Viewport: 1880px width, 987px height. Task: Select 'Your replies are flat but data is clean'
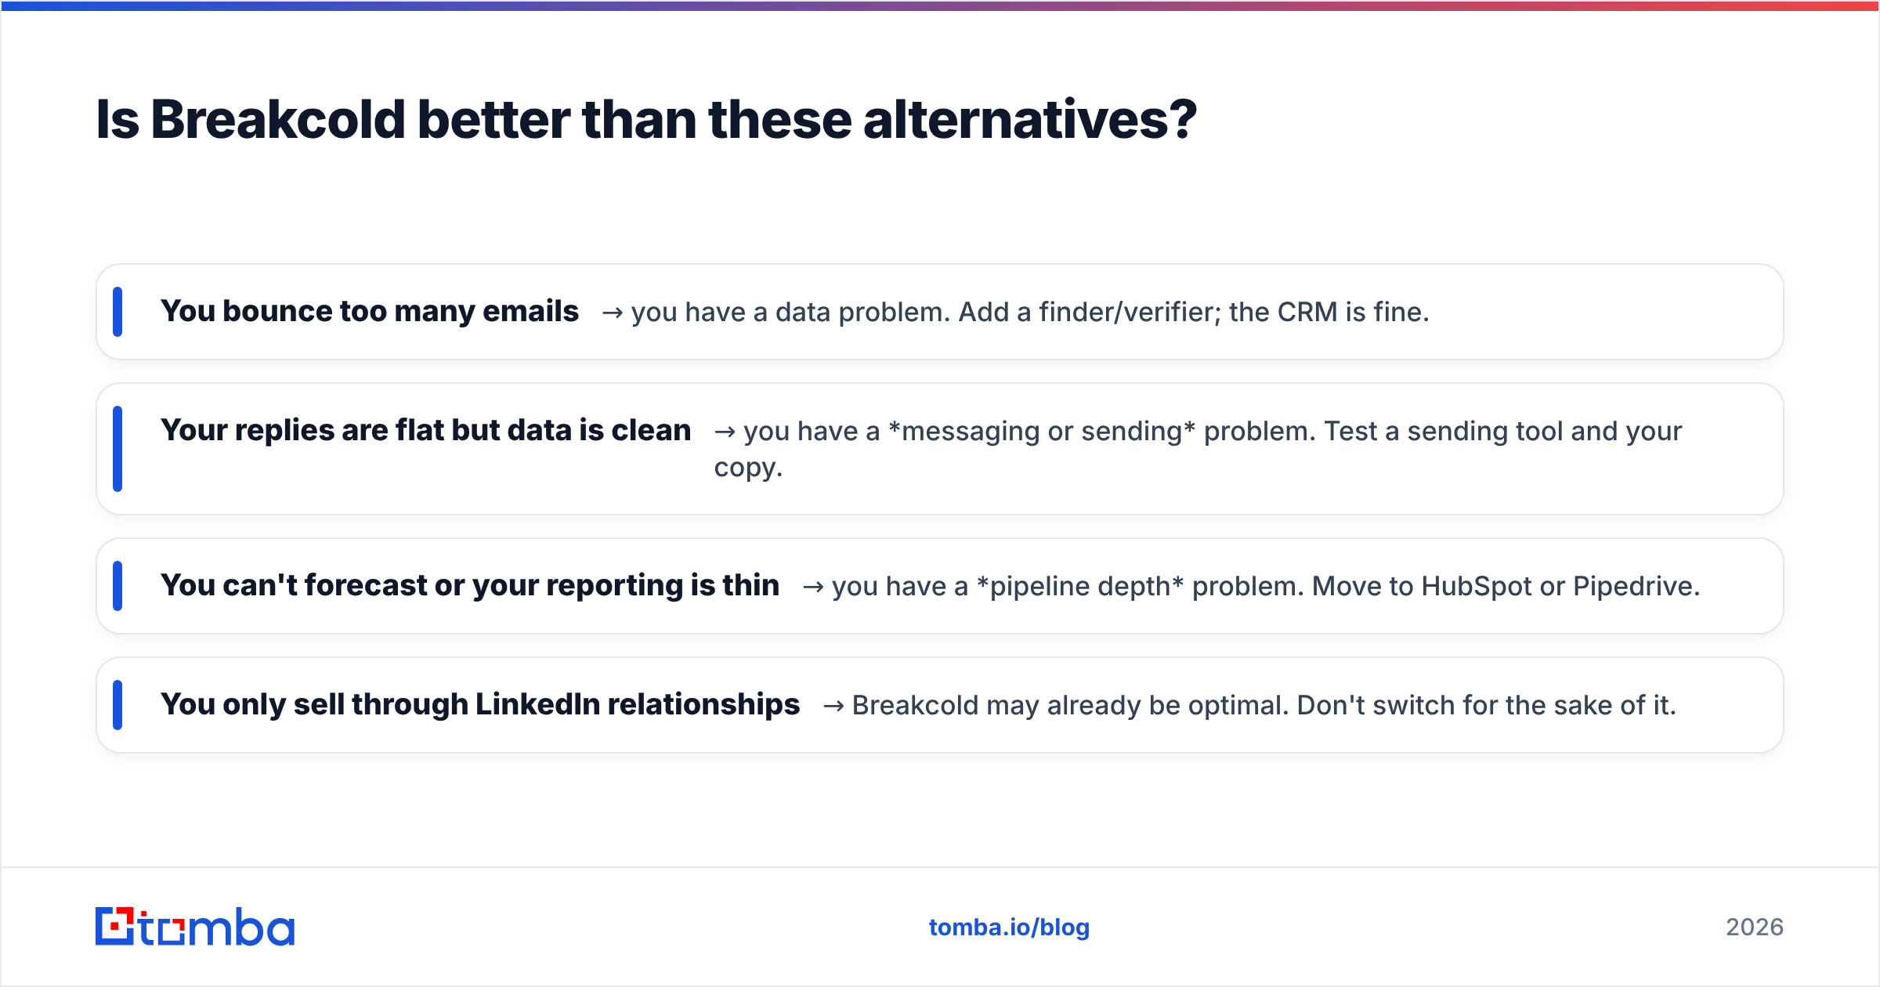pos(426,430)
